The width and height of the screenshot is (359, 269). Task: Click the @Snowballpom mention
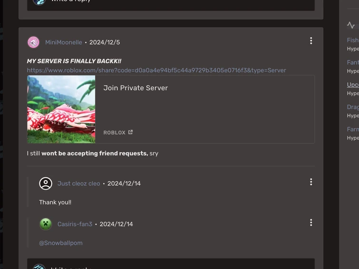coord(61,243)
